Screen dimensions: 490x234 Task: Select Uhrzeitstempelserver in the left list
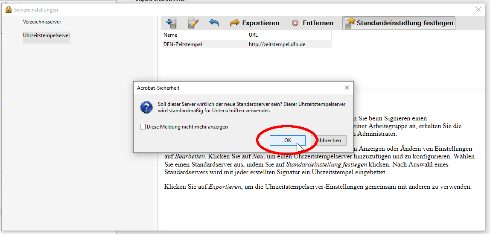coord(47,35)
